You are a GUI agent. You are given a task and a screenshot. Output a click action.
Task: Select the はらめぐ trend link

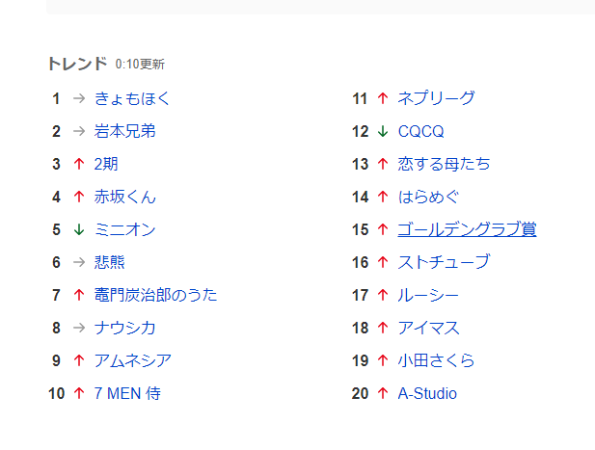point(428,197)
